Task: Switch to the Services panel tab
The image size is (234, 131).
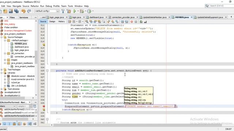Action: 23,17
